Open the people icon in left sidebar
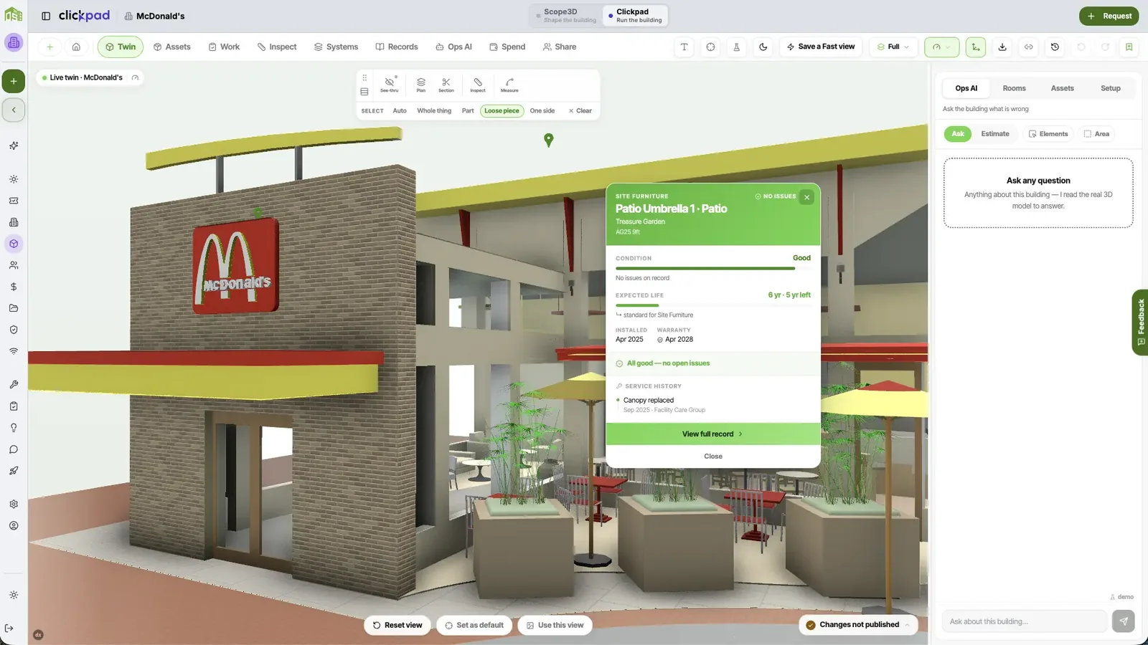 pyautogui.click(x=14, y=265)
